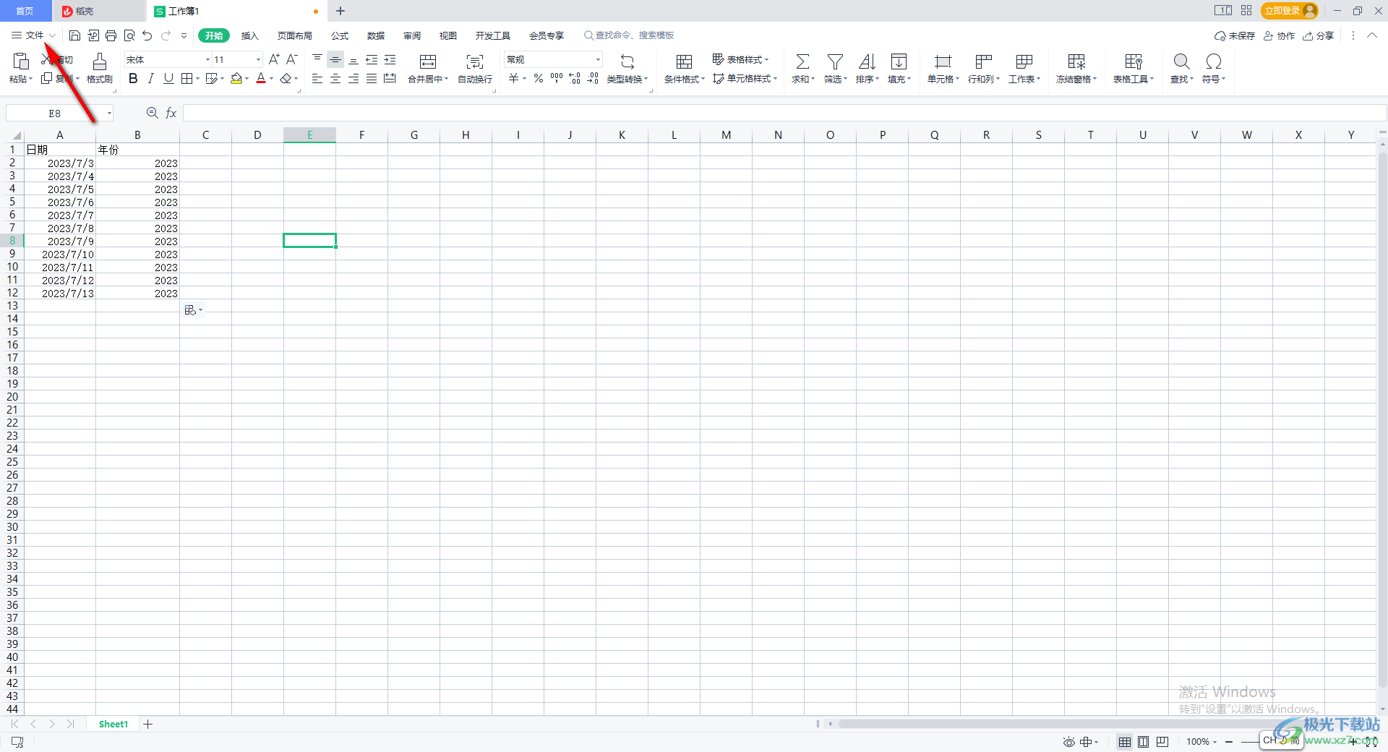Click the Insert Function fx icon
Image resolution: width=1388 pixels, height=752 pixels.
(x=171, y=113)
